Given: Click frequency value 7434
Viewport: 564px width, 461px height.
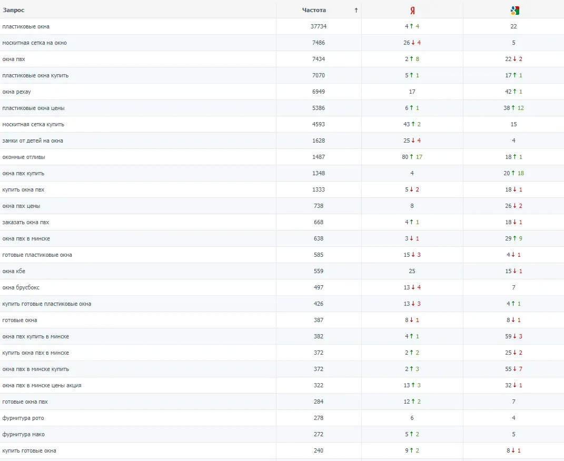Looking at the screenshot, I should (x=319, y=59).
